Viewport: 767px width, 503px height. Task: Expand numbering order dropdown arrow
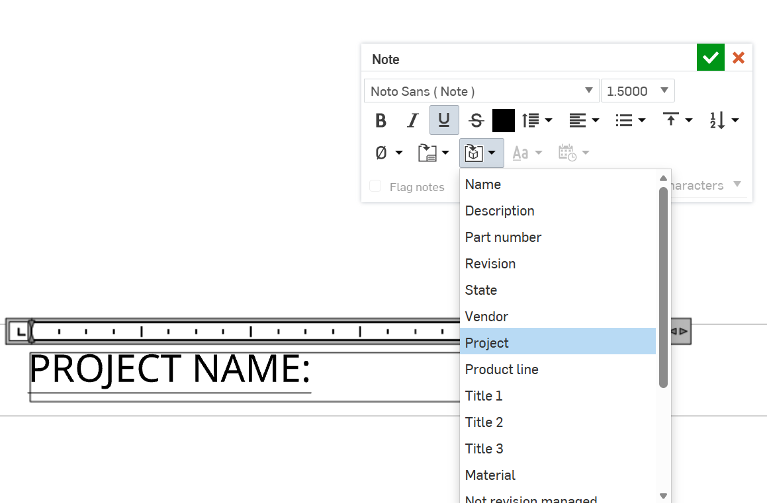click(x=735, y=120)
